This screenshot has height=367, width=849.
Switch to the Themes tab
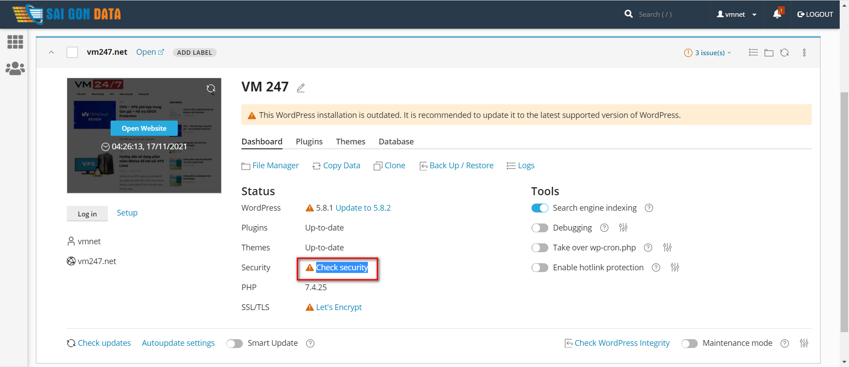pos(351,142)
